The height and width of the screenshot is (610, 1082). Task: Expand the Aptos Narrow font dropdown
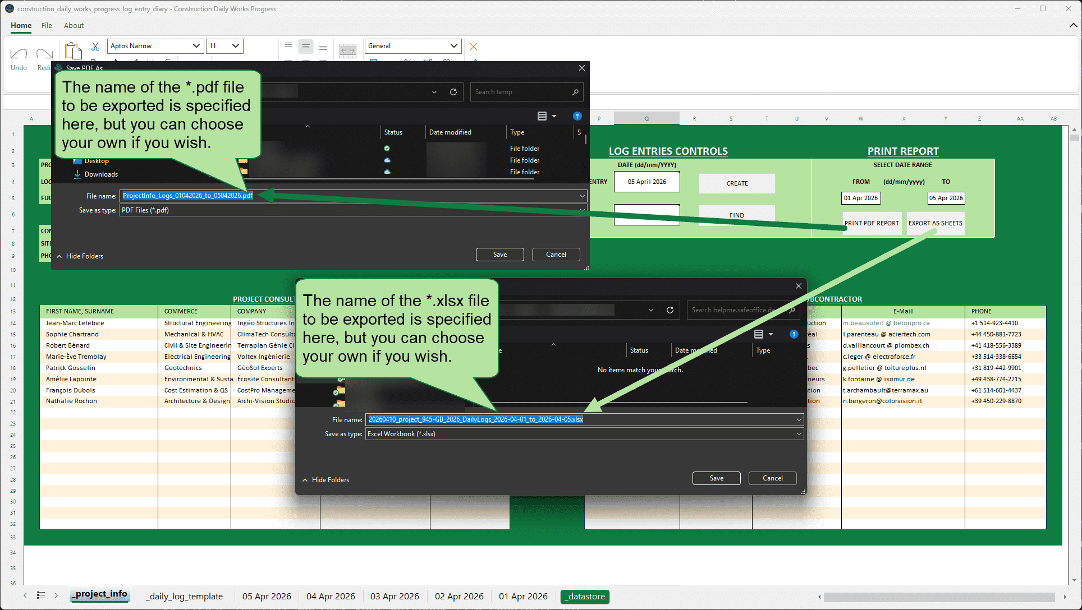click(196, 46)
